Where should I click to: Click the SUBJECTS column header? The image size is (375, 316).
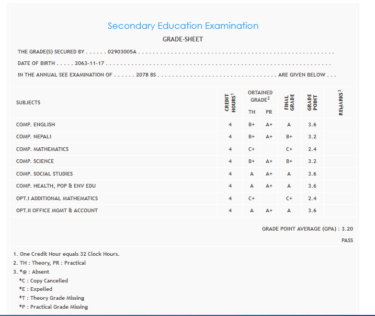(28, 103)
